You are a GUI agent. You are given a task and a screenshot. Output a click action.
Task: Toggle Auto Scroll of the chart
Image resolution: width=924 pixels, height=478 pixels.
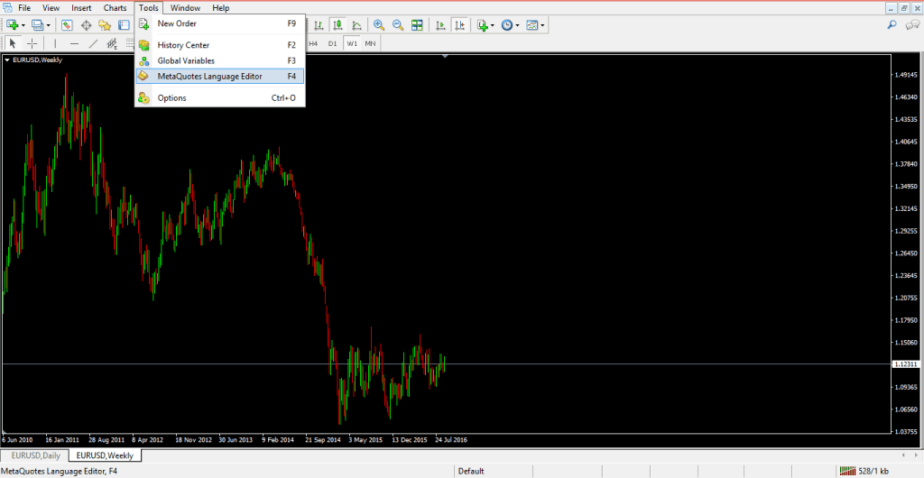coord(439,24)
